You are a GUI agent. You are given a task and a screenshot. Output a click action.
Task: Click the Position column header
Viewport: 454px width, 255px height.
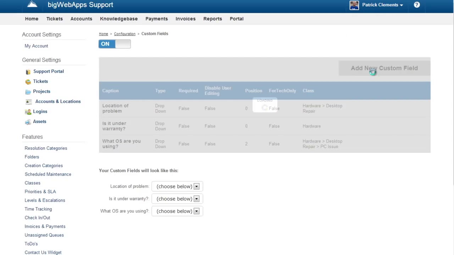point(254,91)
